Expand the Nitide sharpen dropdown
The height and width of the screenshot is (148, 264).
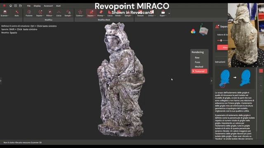pyautogui.click(x=122, y=16)
